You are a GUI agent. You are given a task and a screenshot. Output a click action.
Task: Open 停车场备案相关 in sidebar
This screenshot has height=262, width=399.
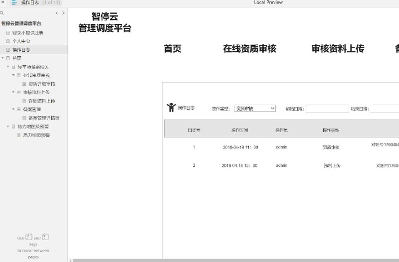point(33,67)
